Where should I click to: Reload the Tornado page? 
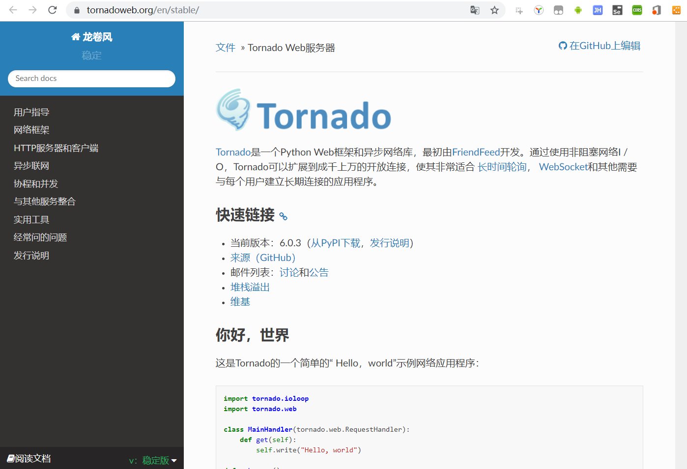coord(53,10)
